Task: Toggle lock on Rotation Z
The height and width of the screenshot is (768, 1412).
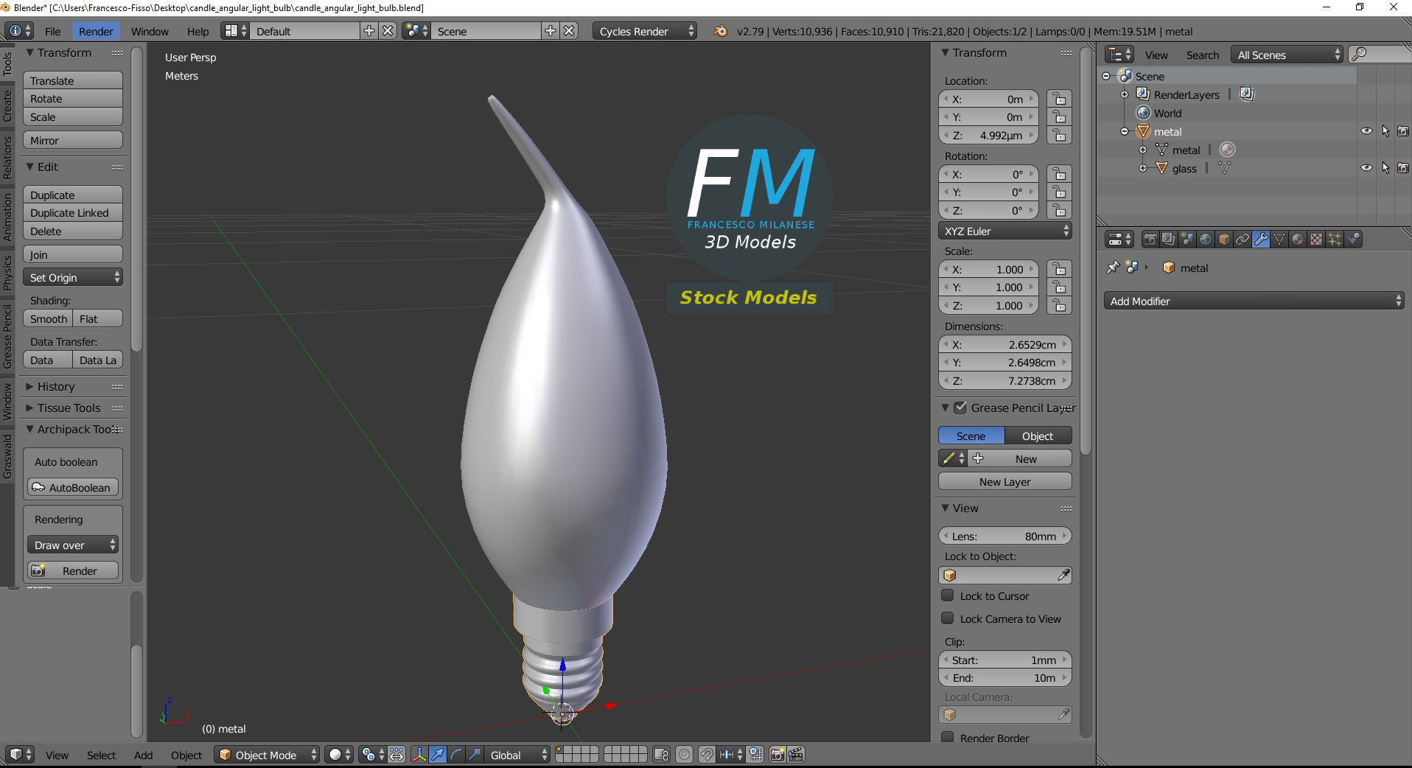Action: (1059, 210)
